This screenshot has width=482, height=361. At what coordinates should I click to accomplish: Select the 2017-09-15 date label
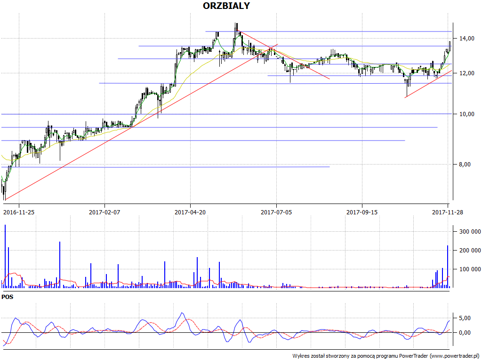click(x=362, y=212)
